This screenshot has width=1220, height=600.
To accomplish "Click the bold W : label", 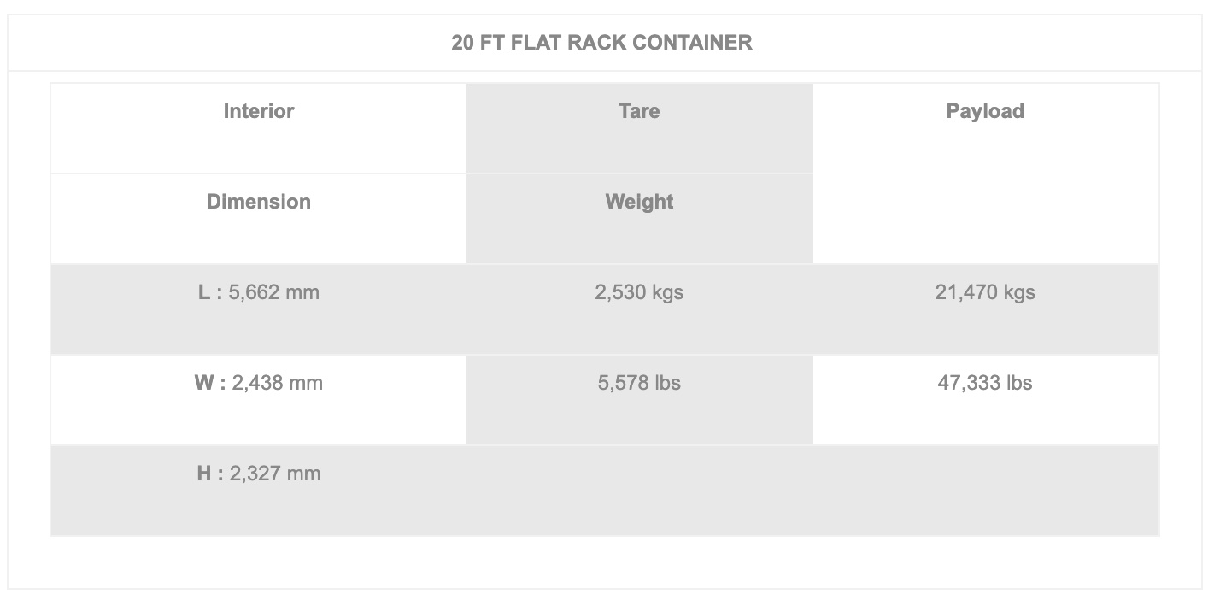I will 210,383.
